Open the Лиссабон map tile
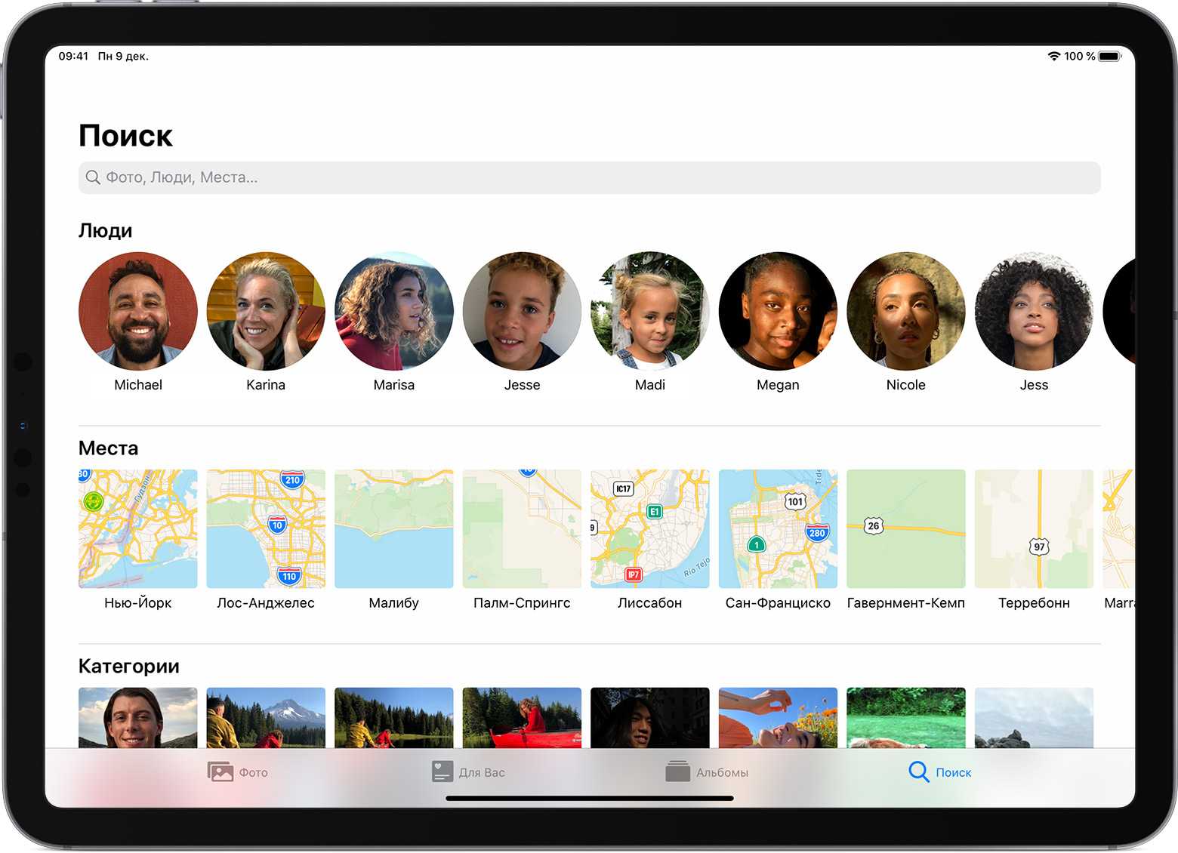 (650, 528)
